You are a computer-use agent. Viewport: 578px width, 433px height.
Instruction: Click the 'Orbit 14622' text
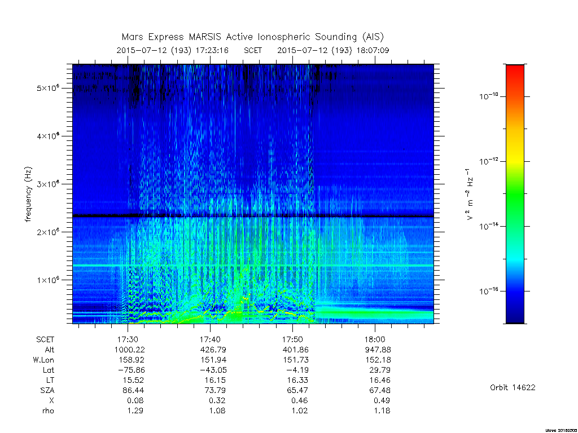pos(513,387)
